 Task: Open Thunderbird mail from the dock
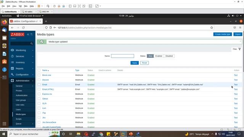pos(4,30)
